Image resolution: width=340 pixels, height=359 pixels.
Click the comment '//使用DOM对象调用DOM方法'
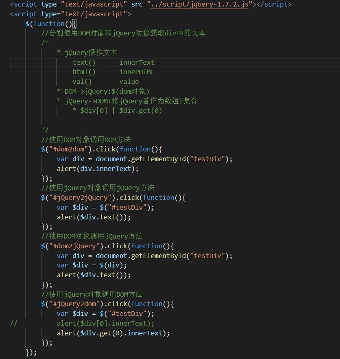click(x=86, y=140)
